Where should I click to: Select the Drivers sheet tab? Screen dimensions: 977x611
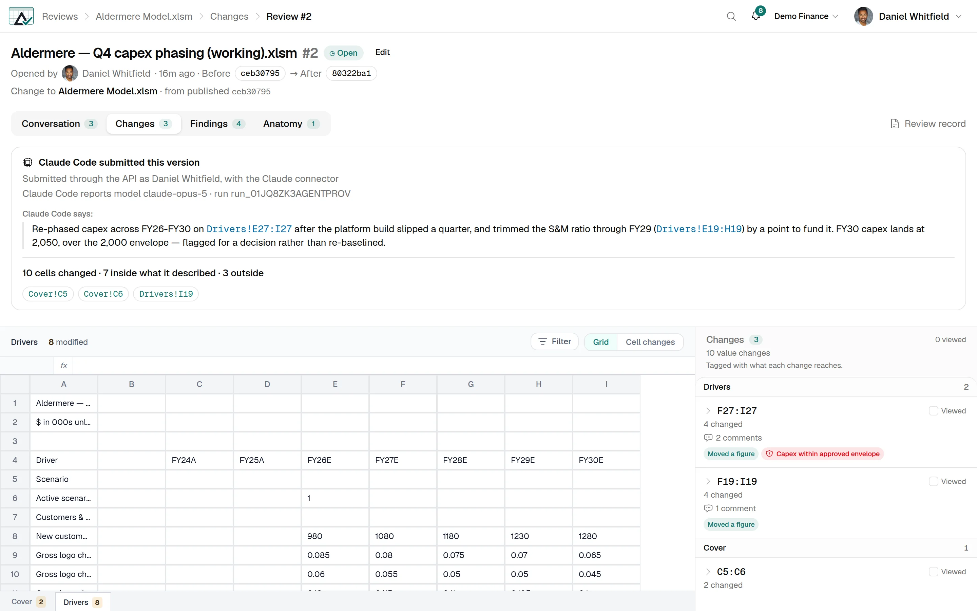83,602
